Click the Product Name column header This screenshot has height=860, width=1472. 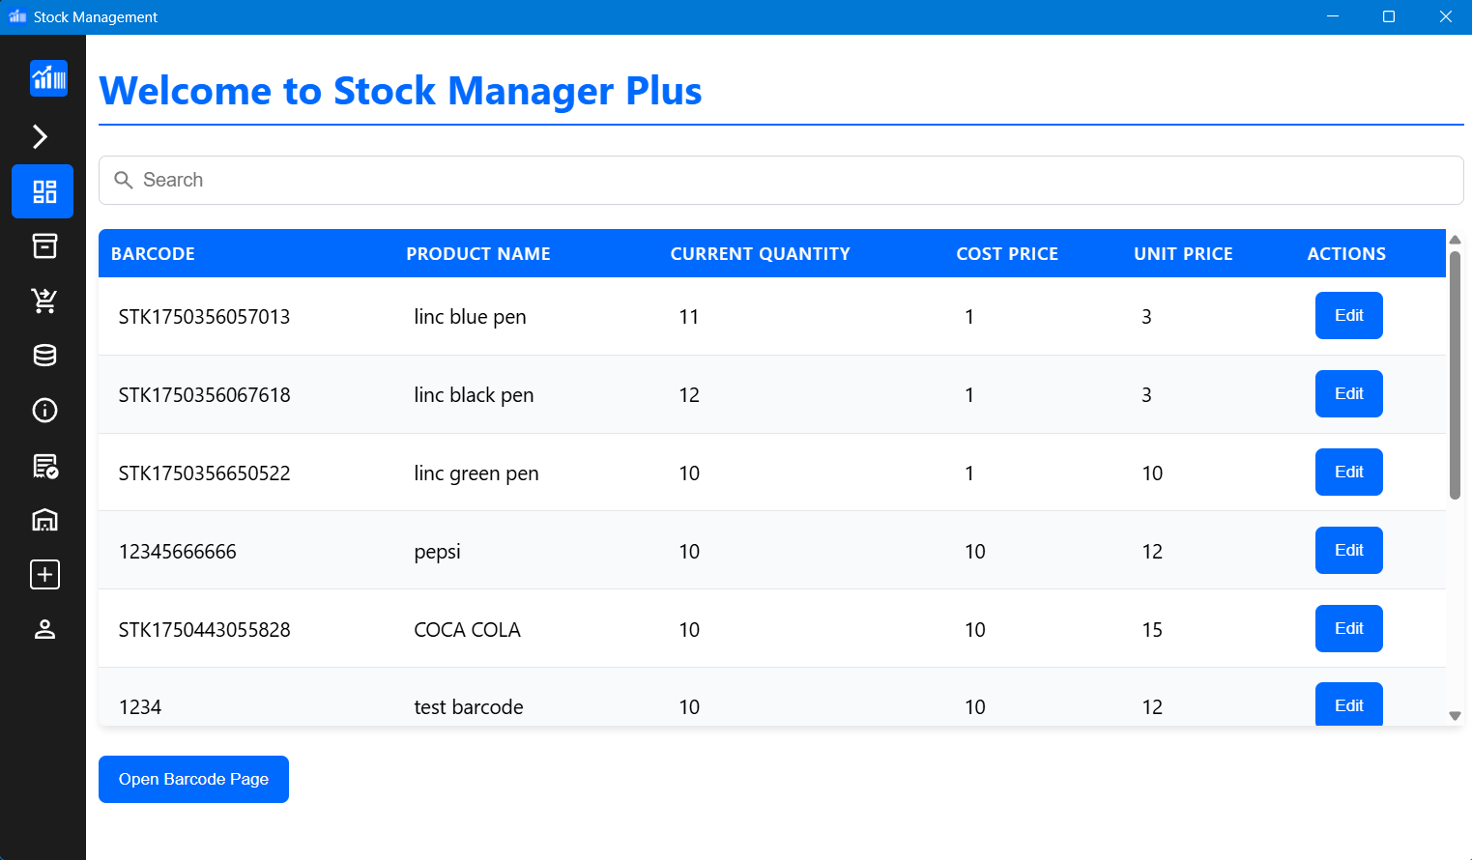(x=477, y=254)
